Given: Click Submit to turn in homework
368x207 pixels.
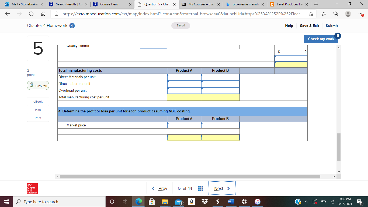Looking at the screenshot, I should click(x=331, y=26).
